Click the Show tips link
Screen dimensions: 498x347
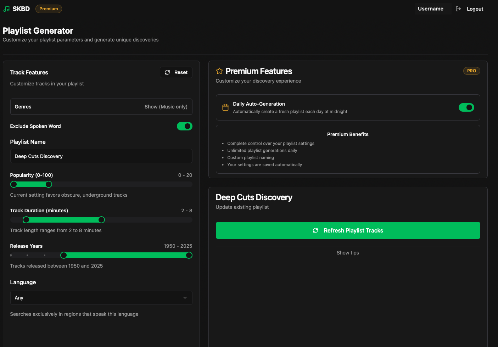click(348, 252)
